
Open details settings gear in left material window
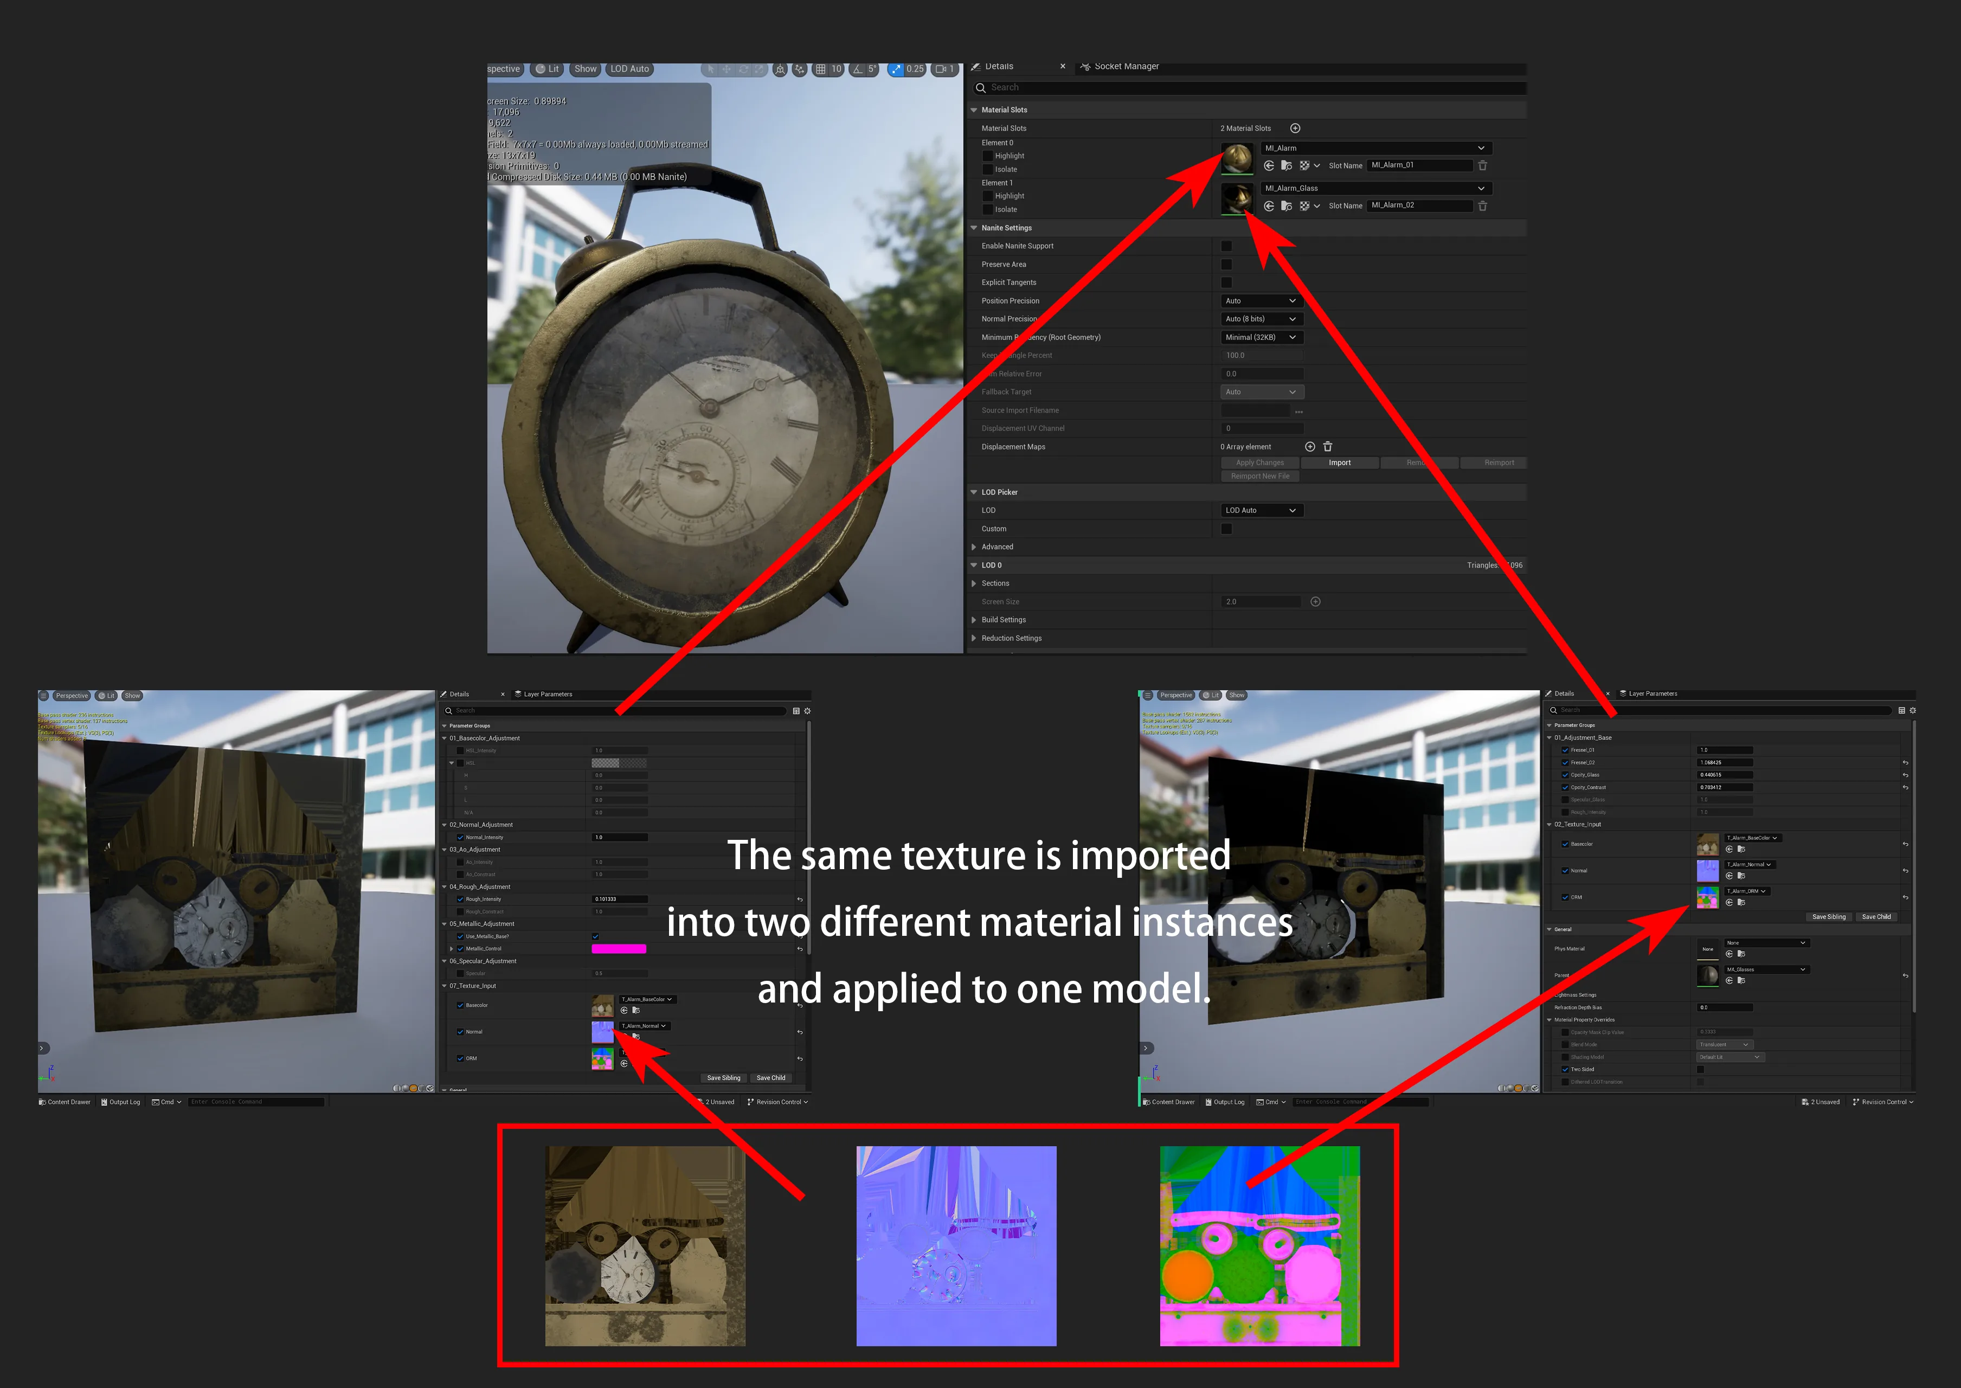[x=807, y=711]
